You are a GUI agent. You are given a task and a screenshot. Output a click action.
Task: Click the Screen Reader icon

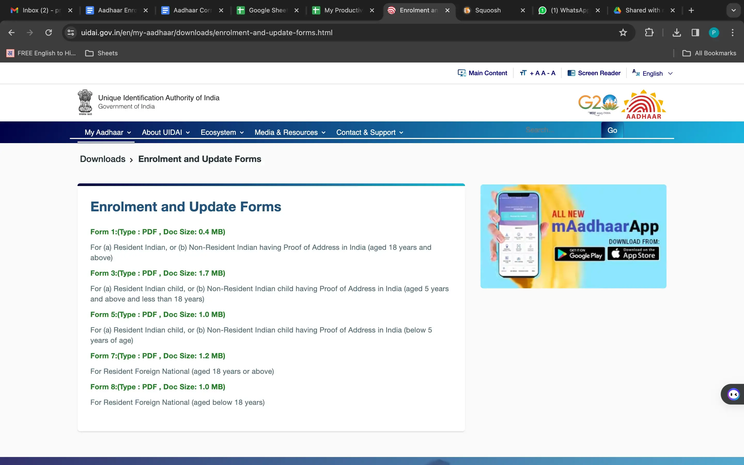point(571,73)
